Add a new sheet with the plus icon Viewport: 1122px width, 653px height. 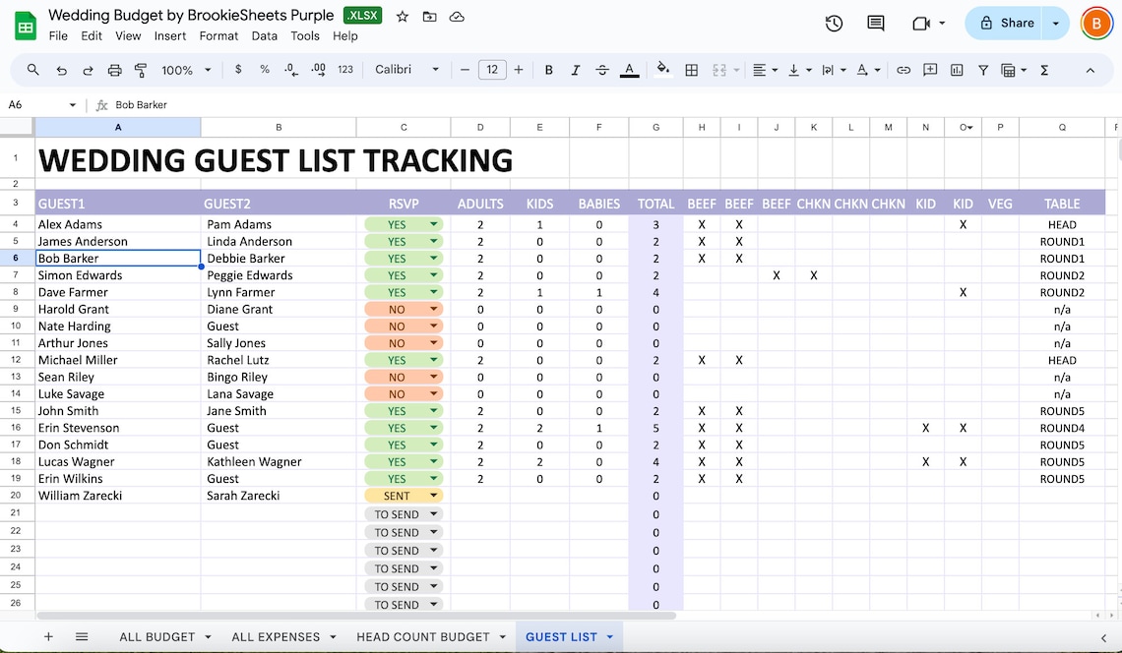coord(47,637)
